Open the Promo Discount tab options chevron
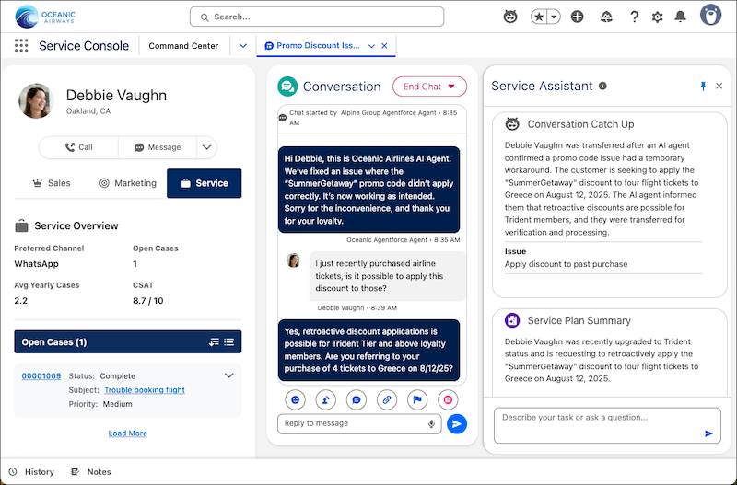This screenshot has height=485, width=737. [371, 46]
